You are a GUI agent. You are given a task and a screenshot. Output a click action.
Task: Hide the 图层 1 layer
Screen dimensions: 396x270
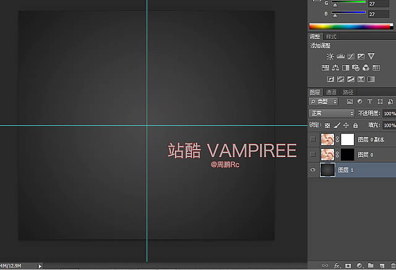[x=312, y=170]
